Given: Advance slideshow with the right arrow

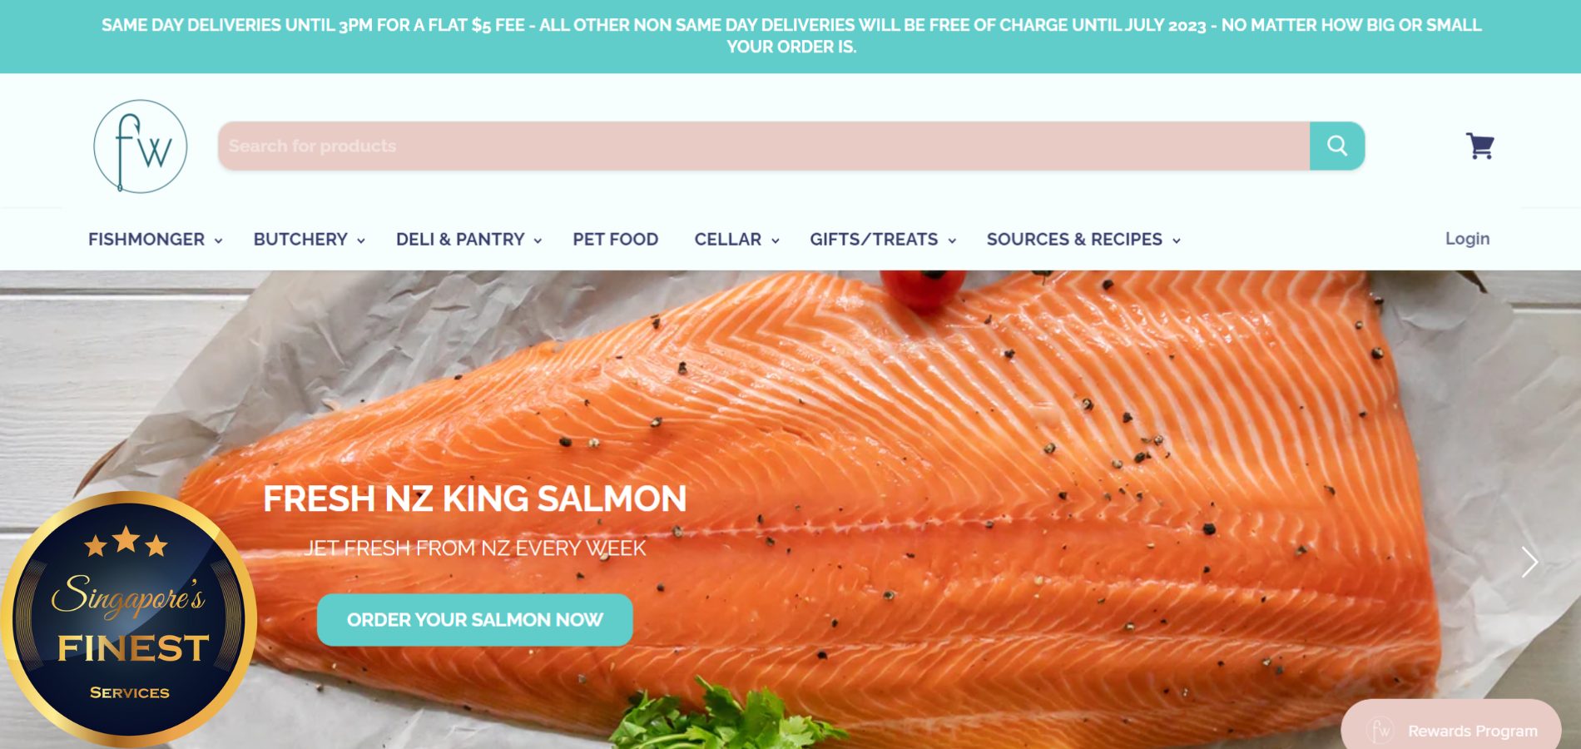Looking at the screenshot, I should (x=1529, y=563).
